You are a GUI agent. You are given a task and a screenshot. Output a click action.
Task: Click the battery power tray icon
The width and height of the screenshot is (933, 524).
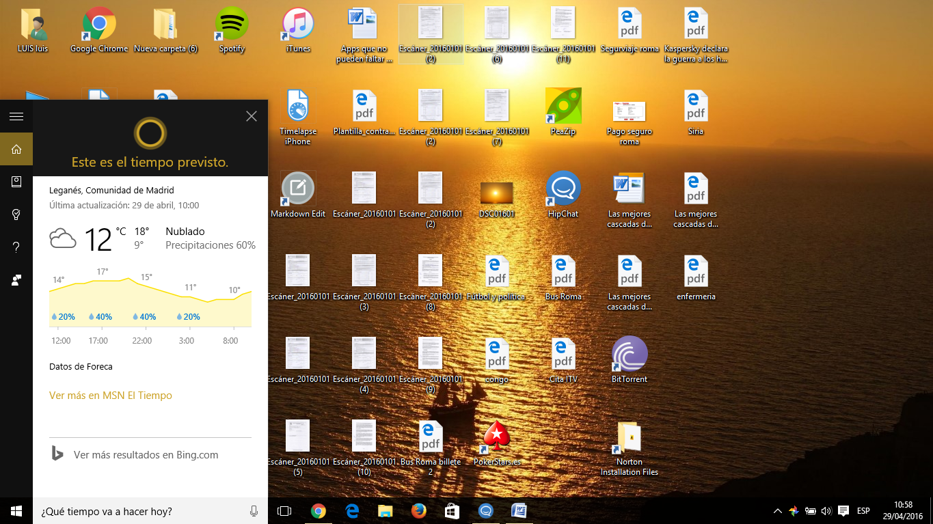(x=810, y=511)
